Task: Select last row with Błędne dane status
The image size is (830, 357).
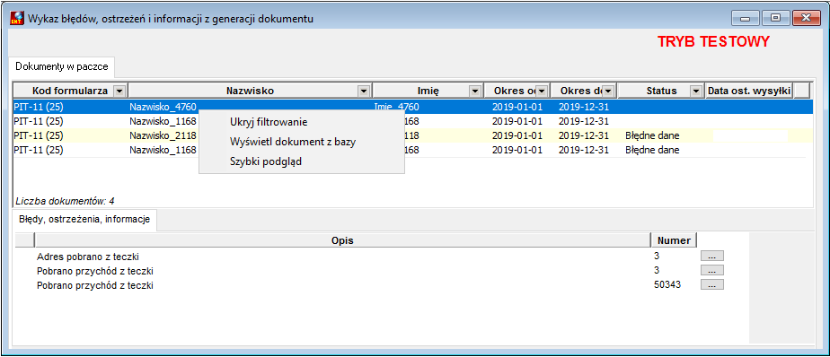Action: (x=410, y=150)
